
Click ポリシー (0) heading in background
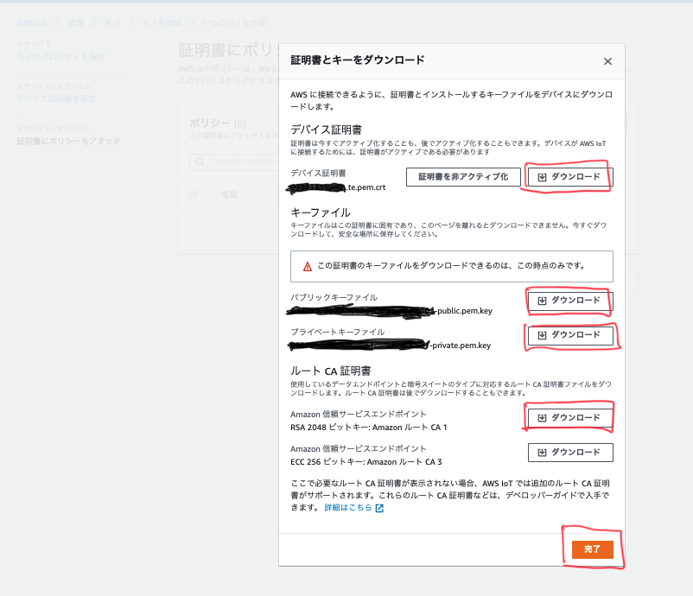[218, 123]
